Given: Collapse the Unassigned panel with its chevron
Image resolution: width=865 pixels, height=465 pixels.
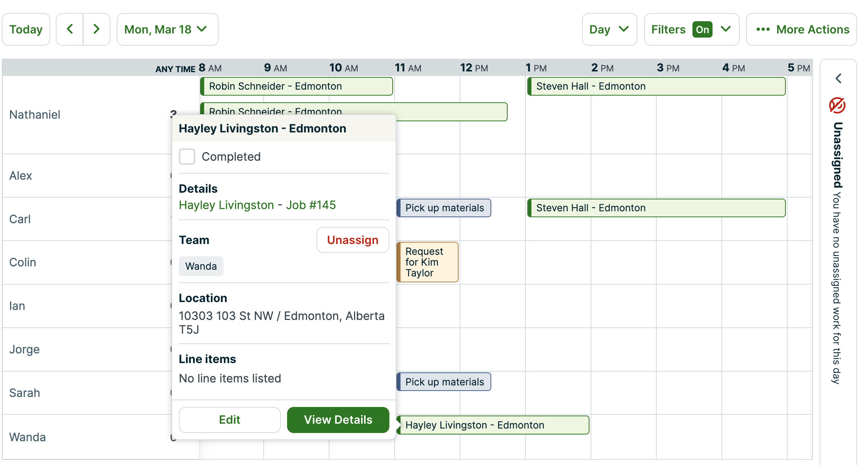Looking at the screenshot, I should coord(839,78).
